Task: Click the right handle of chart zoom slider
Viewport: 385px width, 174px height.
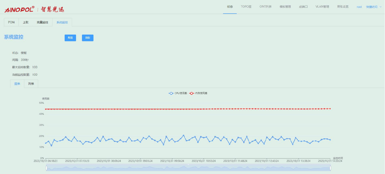Action: click(331, 168)
